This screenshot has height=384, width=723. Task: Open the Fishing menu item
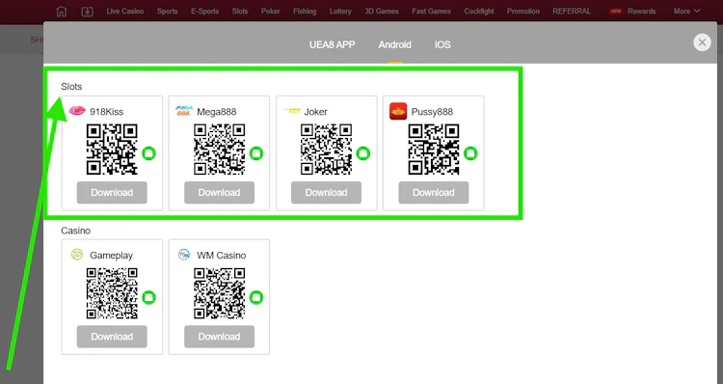click(305, 11)
